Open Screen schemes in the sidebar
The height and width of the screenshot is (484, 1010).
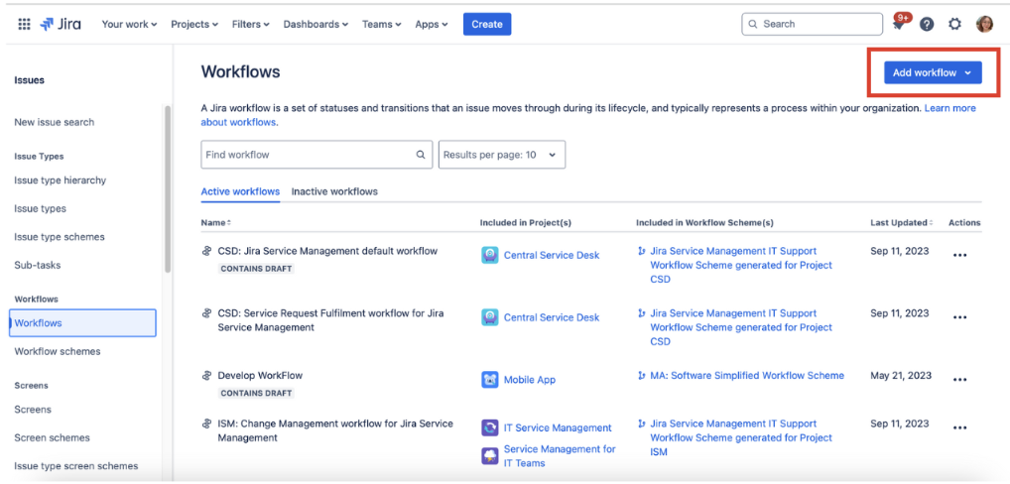click(53, 437)
